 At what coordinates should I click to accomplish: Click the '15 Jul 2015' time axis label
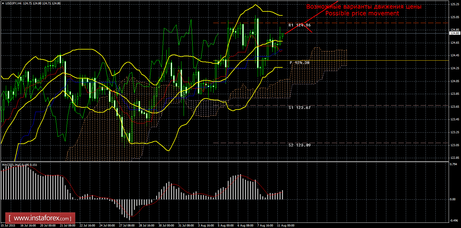click(x=8, y=226)
